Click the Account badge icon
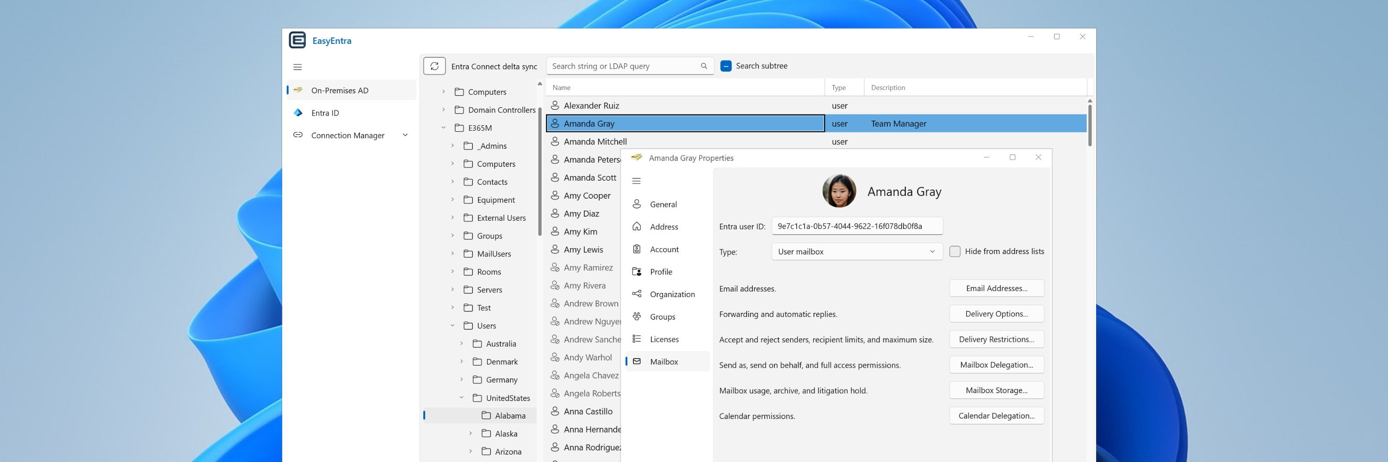Screen dimensions: 1388x462 click(x=636, y=249)
